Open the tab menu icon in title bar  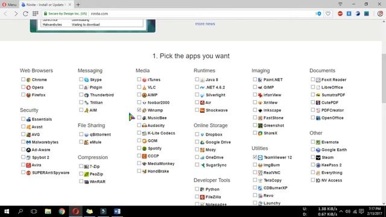click(x=340, y=4)
